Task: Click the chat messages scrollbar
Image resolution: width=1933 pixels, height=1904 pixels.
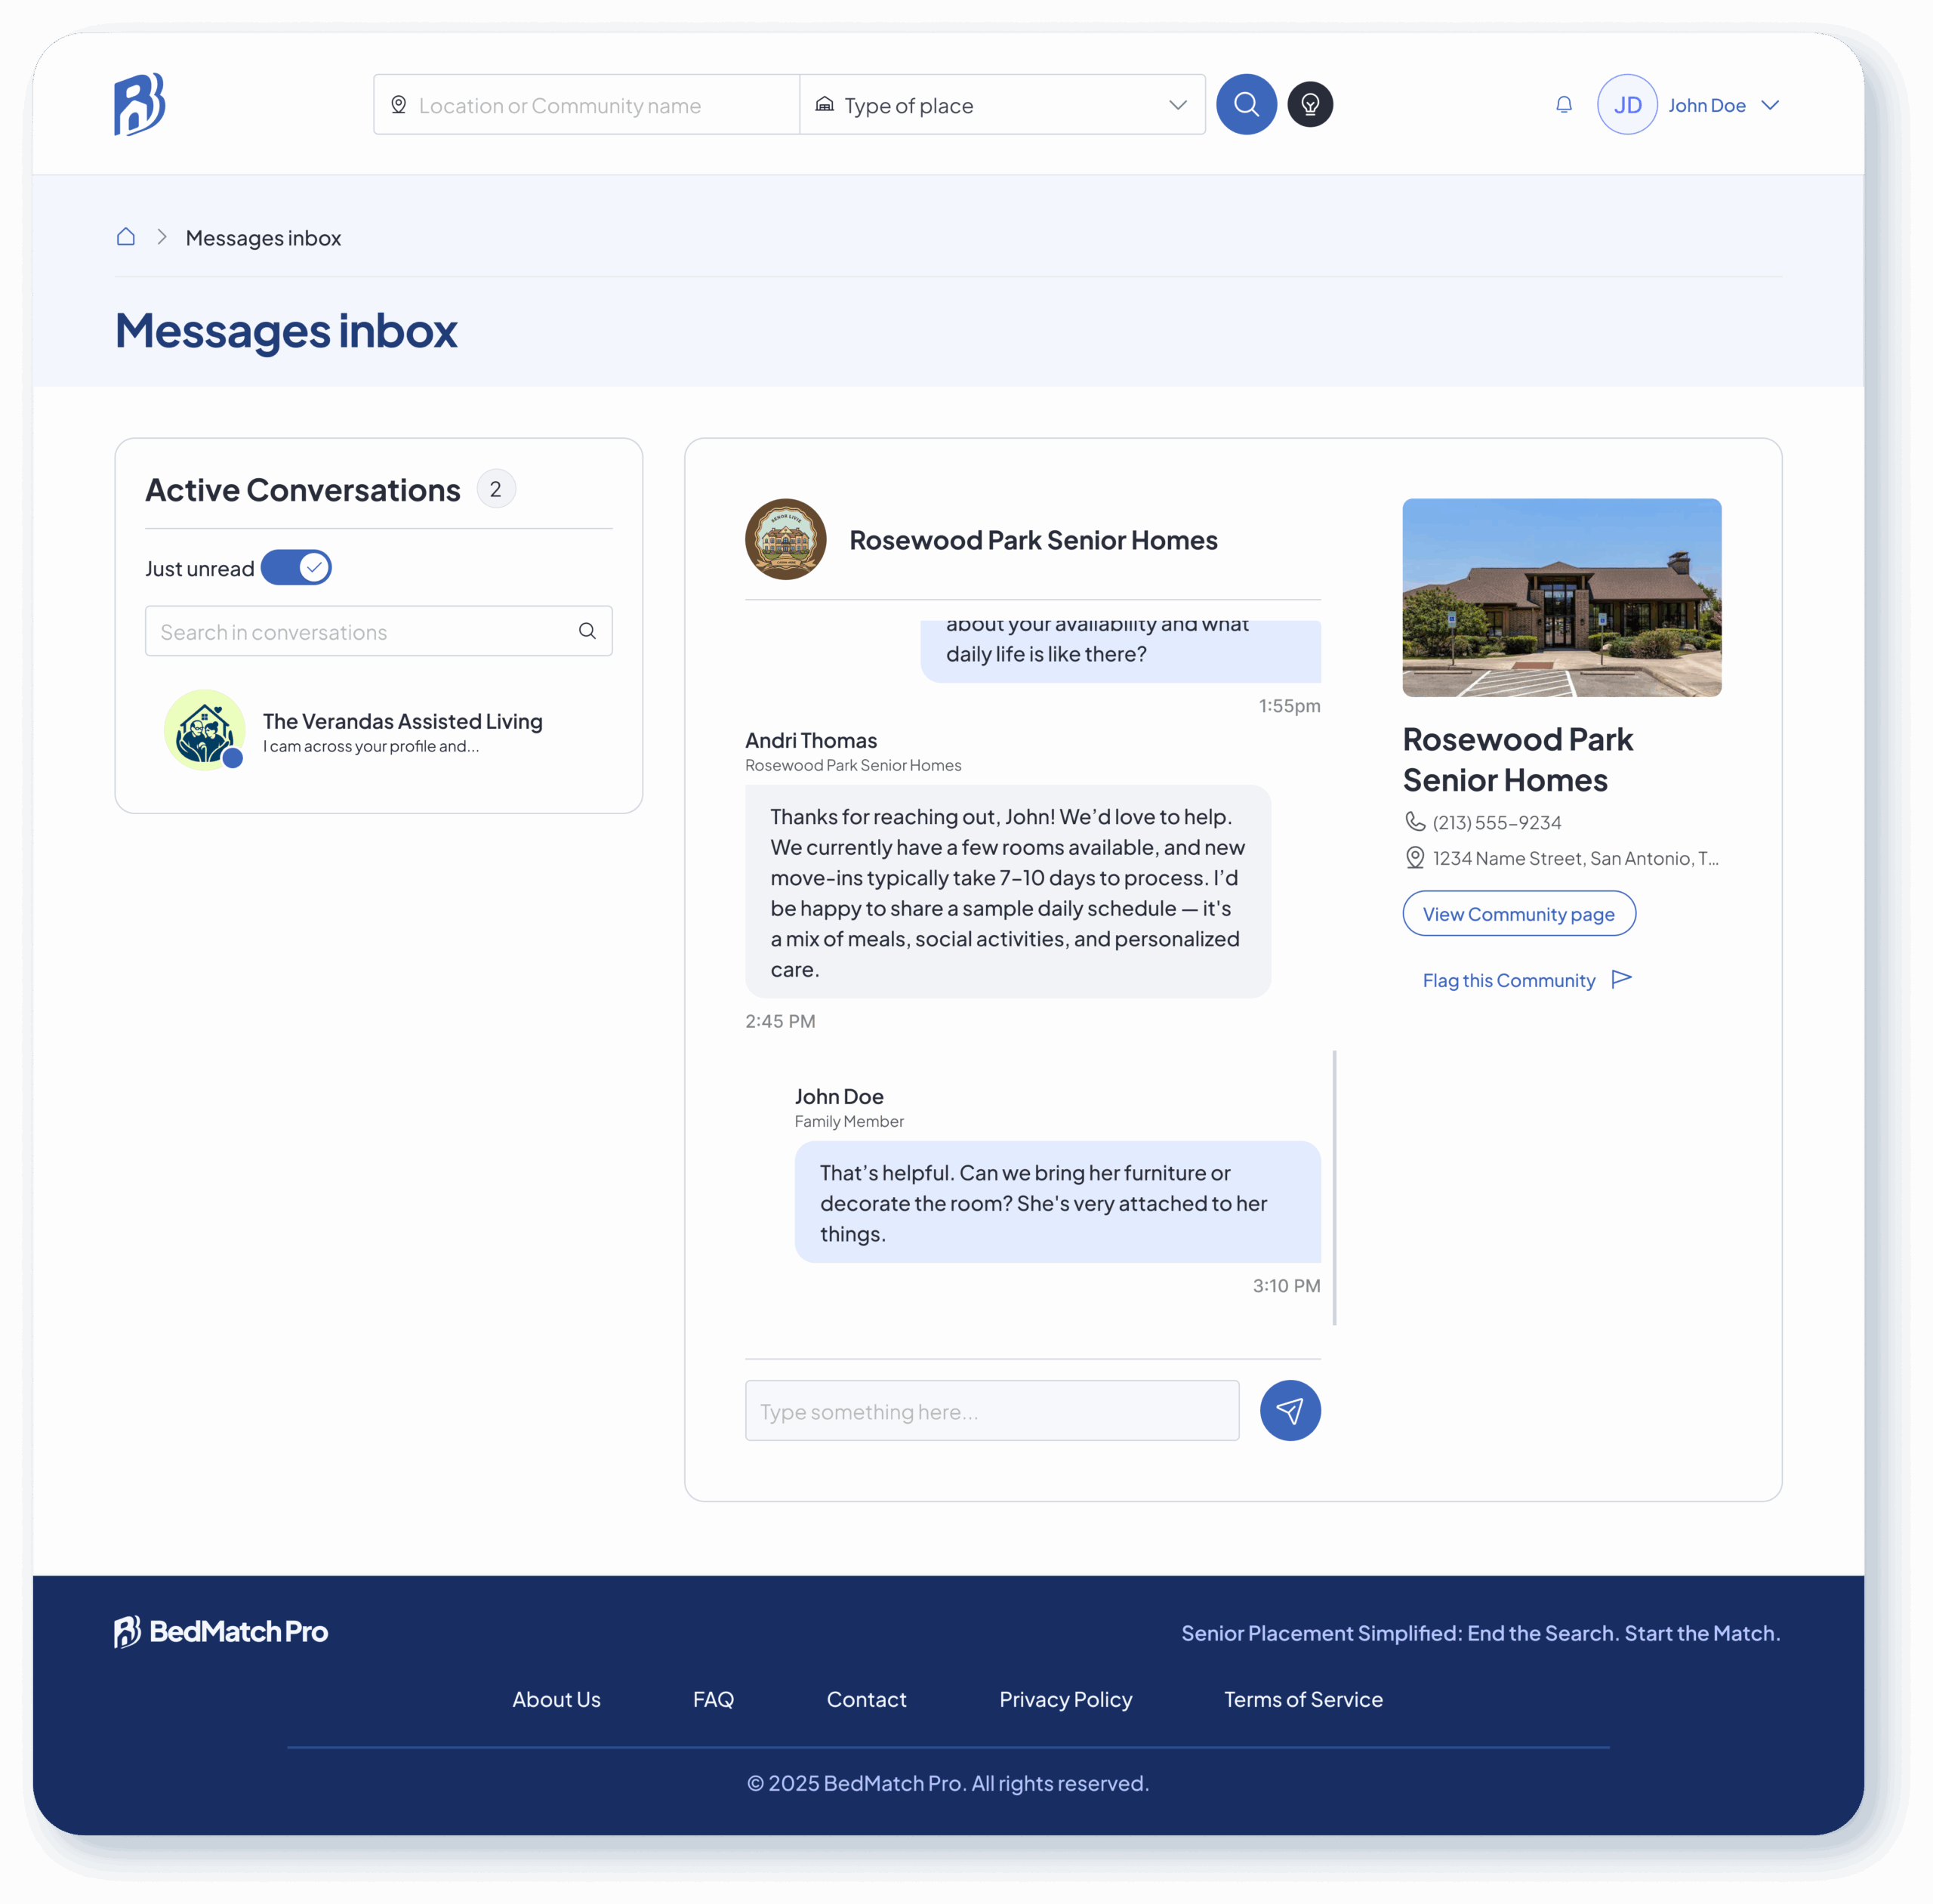Action: 1334,1187
